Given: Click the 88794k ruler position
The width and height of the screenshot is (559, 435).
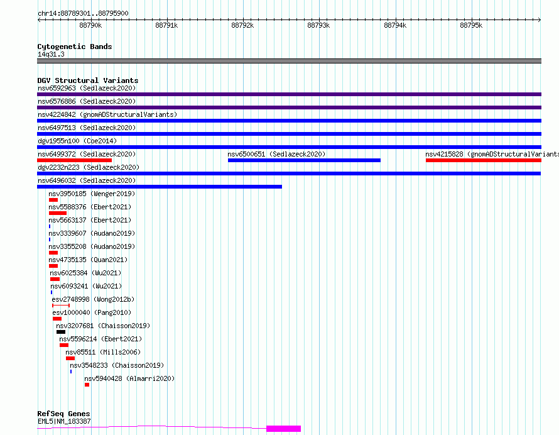Looking at the screenshot, I should pos(395,25).
